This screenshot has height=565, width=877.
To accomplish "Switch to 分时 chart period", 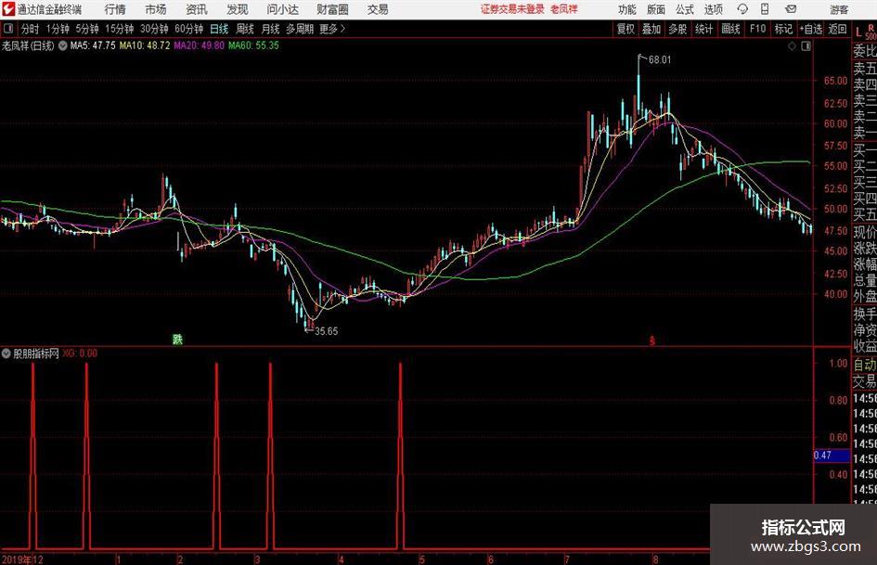I will pyautogui.click(x=31, y=29).
